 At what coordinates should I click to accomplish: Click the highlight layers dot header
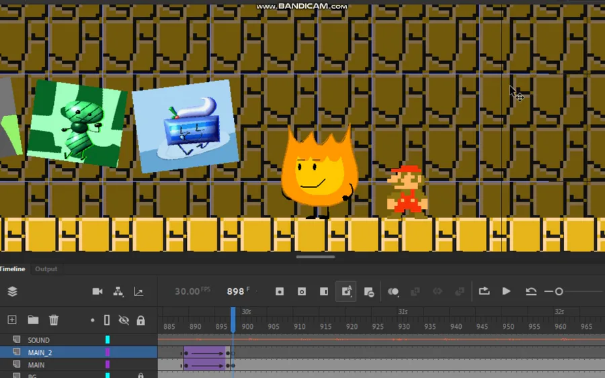(93, 320)
